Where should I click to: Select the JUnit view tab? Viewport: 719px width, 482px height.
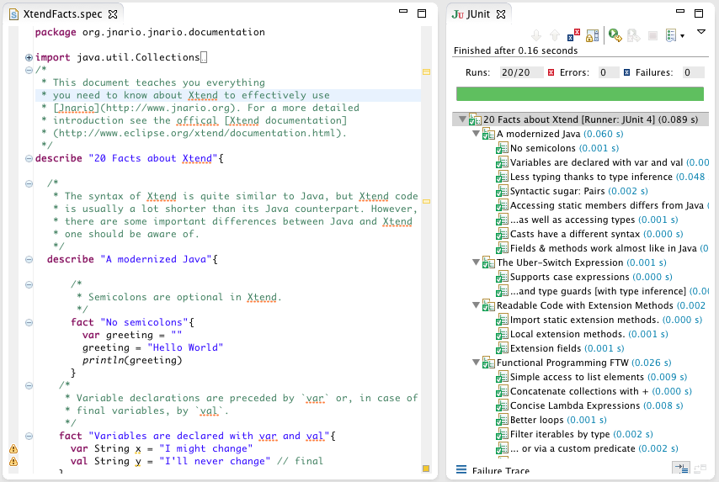pyautogui.click(x=479, y=14)
